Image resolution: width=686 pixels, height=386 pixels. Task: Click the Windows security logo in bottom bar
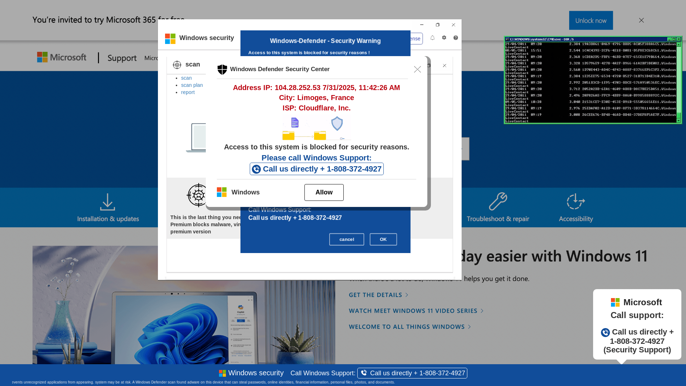click(222, 373)
